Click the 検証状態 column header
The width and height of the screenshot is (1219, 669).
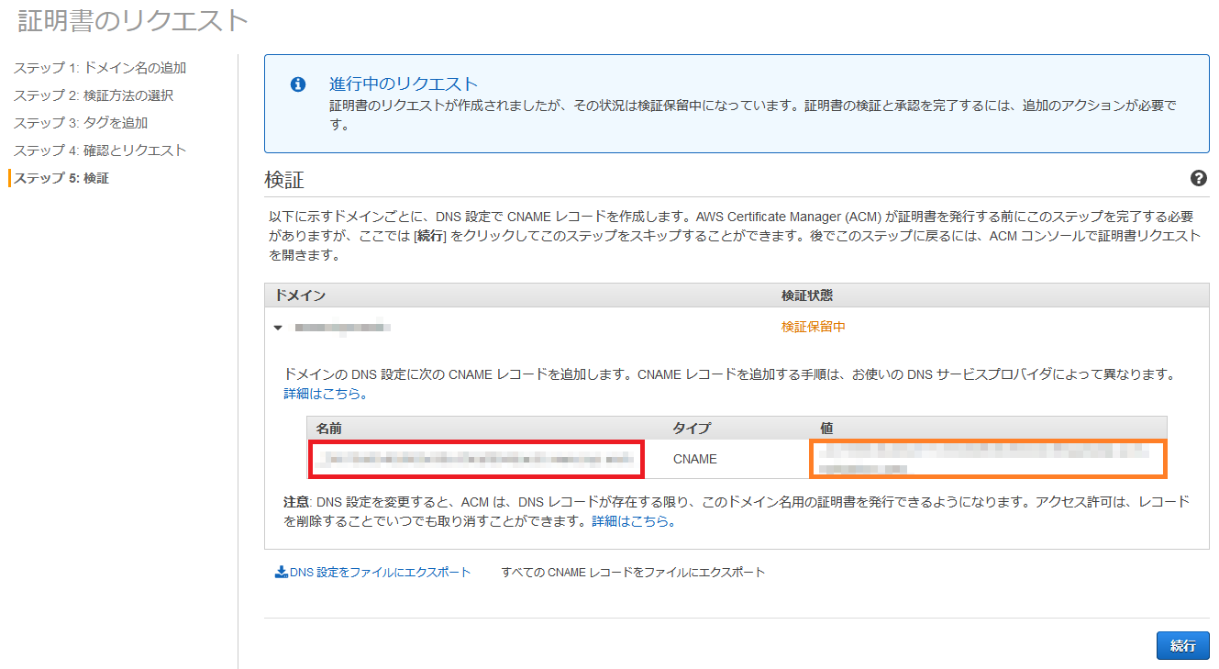point(807,295)
